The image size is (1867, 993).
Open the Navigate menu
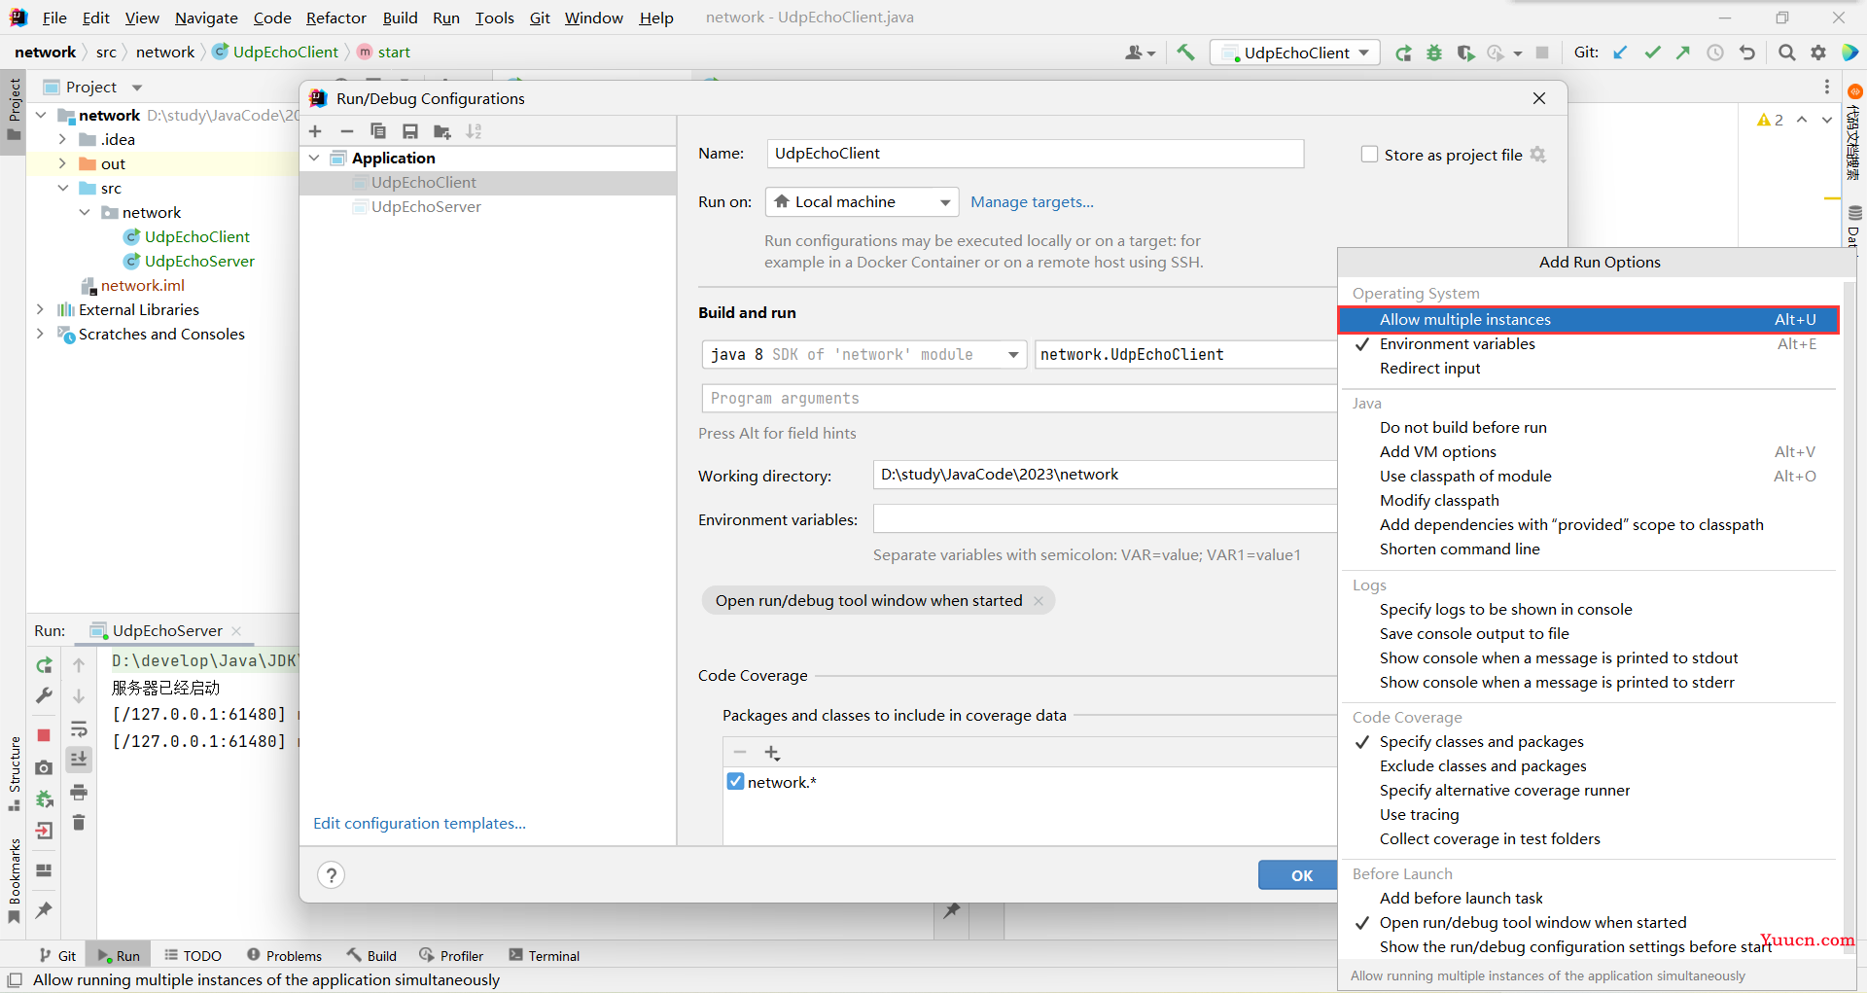(x=206, y=18)
